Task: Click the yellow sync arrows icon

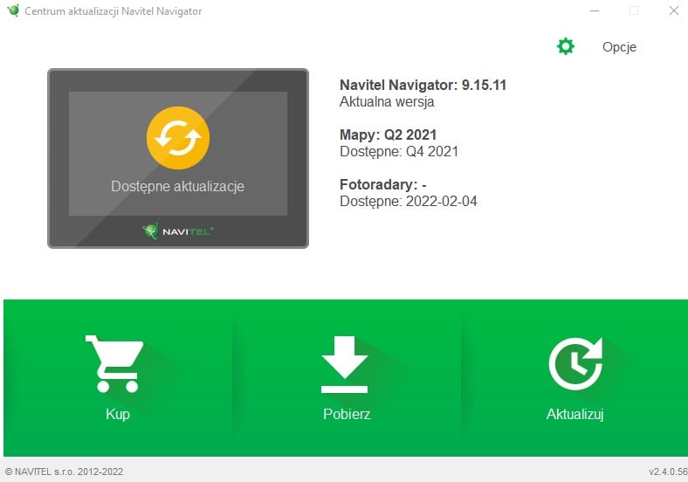Action: [178, 137]
